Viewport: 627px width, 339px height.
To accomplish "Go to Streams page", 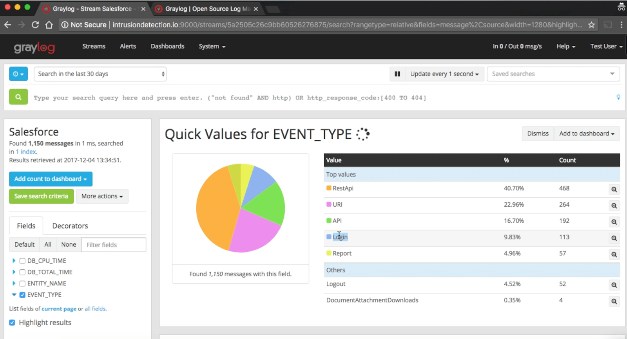I will coord(94,46).
